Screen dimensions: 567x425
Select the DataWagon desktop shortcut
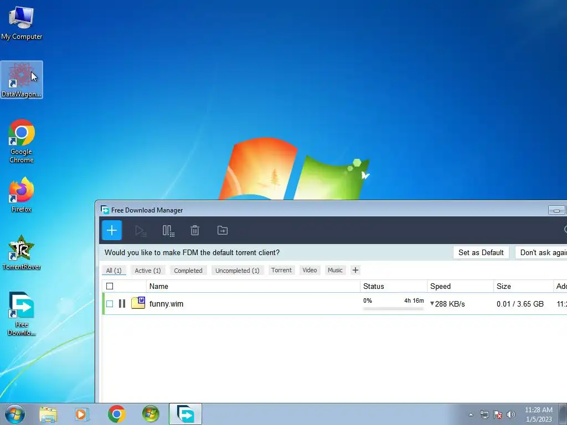(x=22, y=80)
